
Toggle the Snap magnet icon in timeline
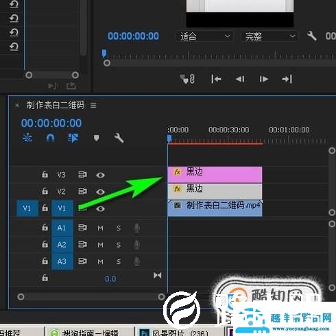click(x=50, y=138)
